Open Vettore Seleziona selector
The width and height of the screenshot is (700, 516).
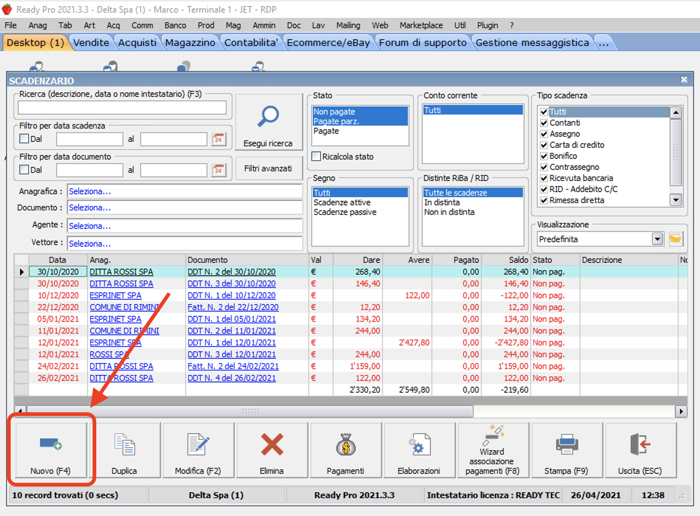[184, 244]
